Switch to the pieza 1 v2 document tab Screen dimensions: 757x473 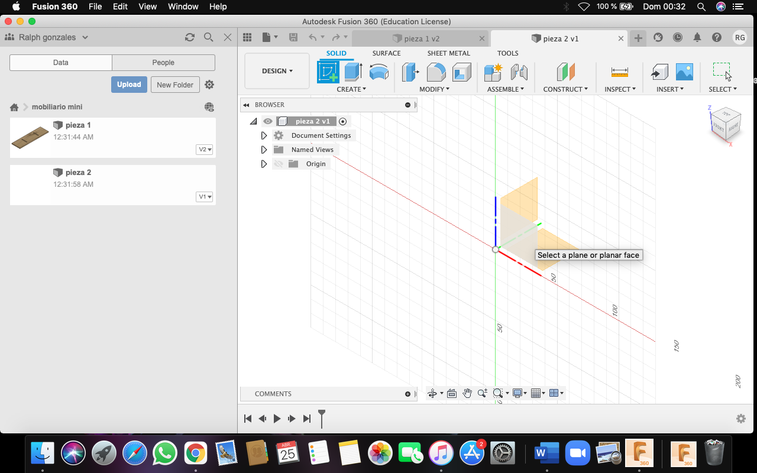421,38
